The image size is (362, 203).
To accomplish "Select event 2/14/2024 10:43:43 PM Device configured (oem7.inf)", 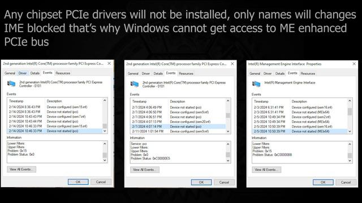I will click(x=55, y=117).
